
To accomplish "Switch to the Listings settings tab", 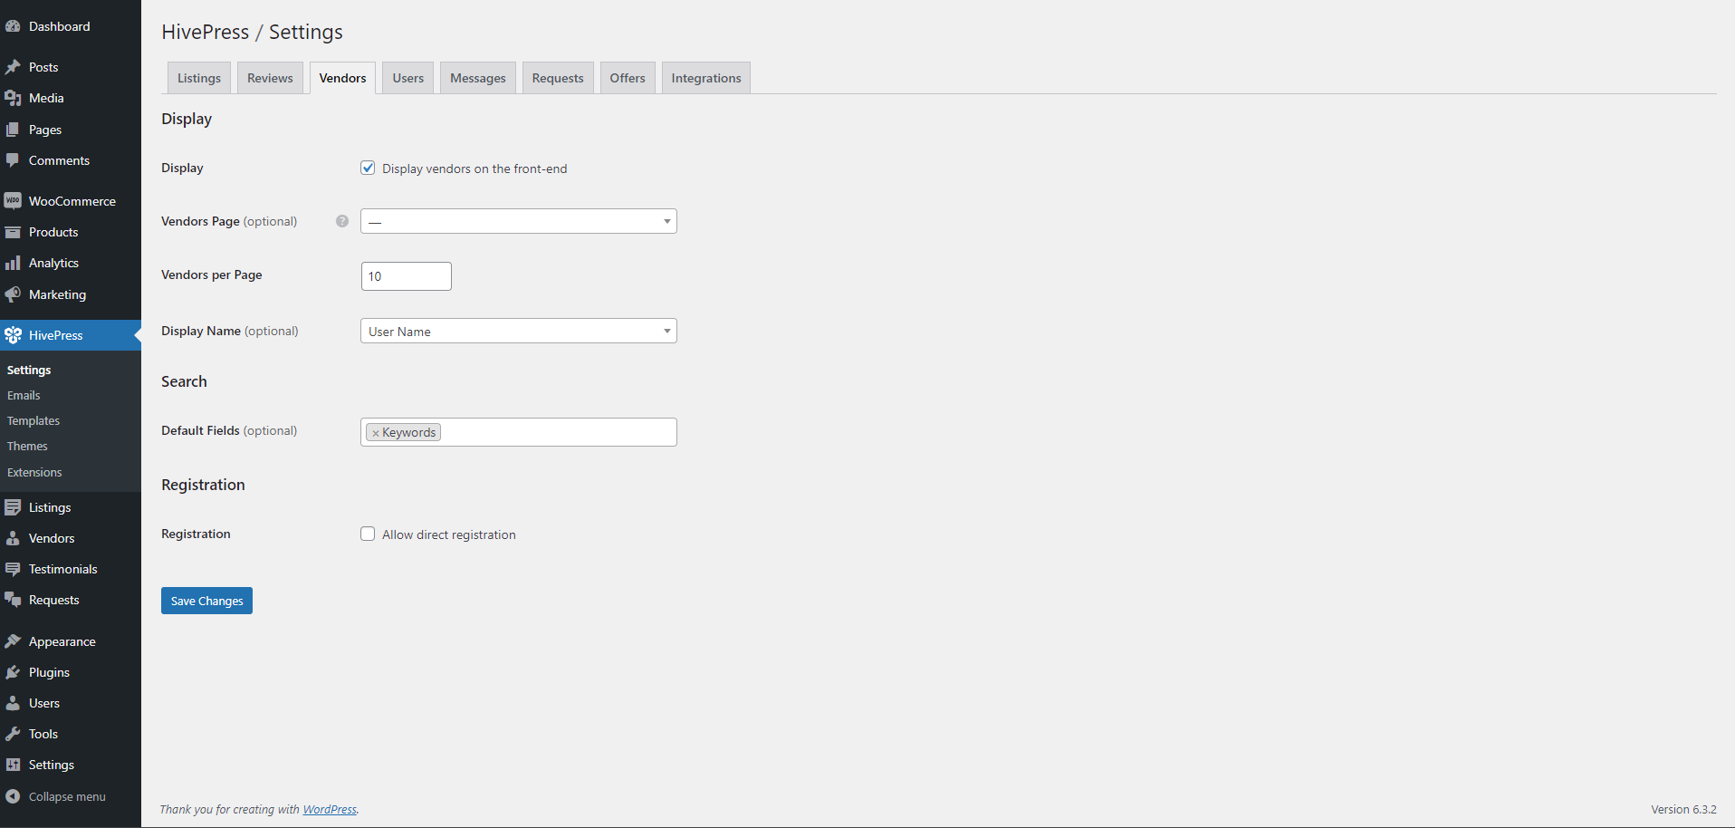I will [199, 78].
